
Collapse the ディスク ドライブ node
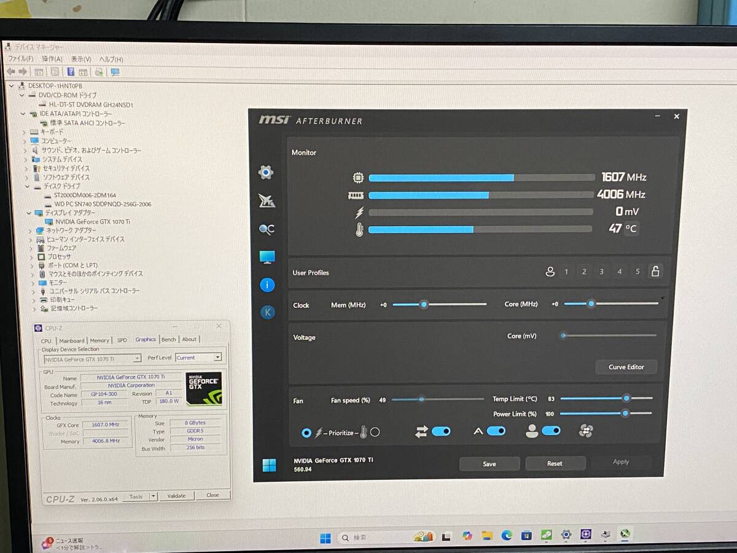click(x=27, y=186)
